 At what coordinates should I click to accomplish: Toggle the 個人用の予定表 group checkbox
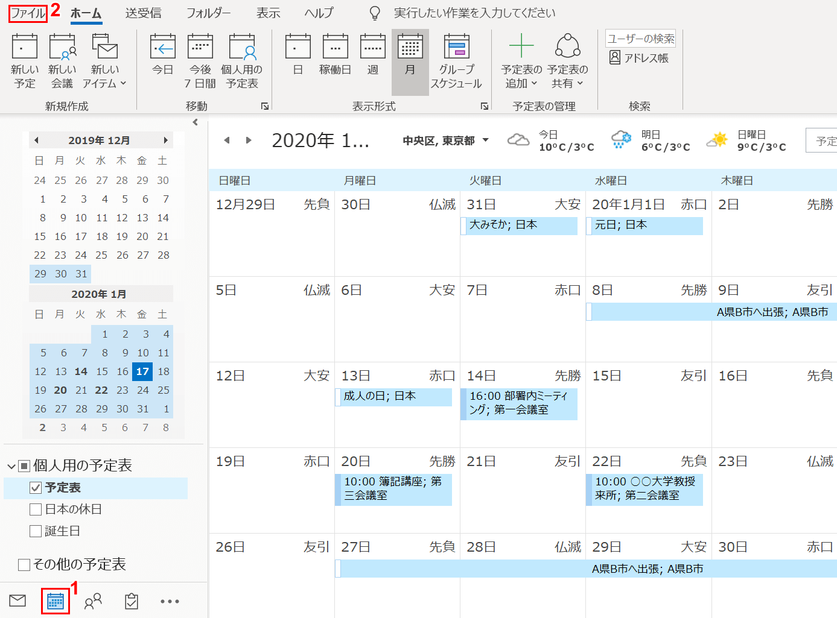click(x=24, y=466)
